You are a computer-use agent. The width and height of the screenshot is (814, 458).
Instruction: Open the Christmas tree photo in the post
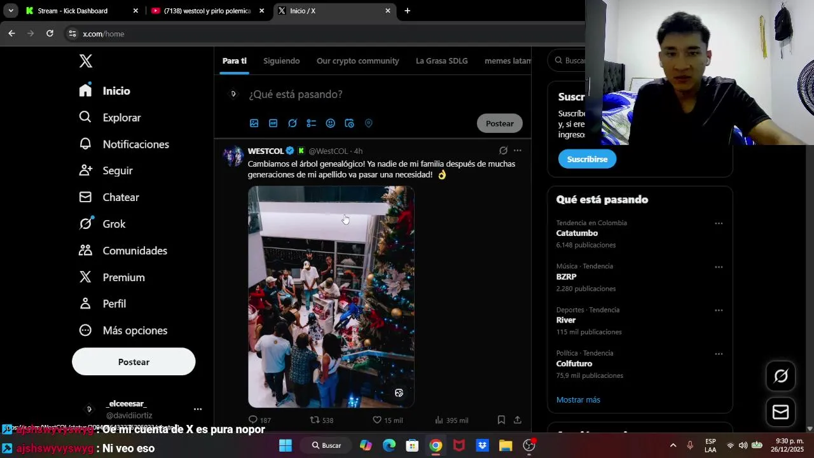click(x=331, y=296)
